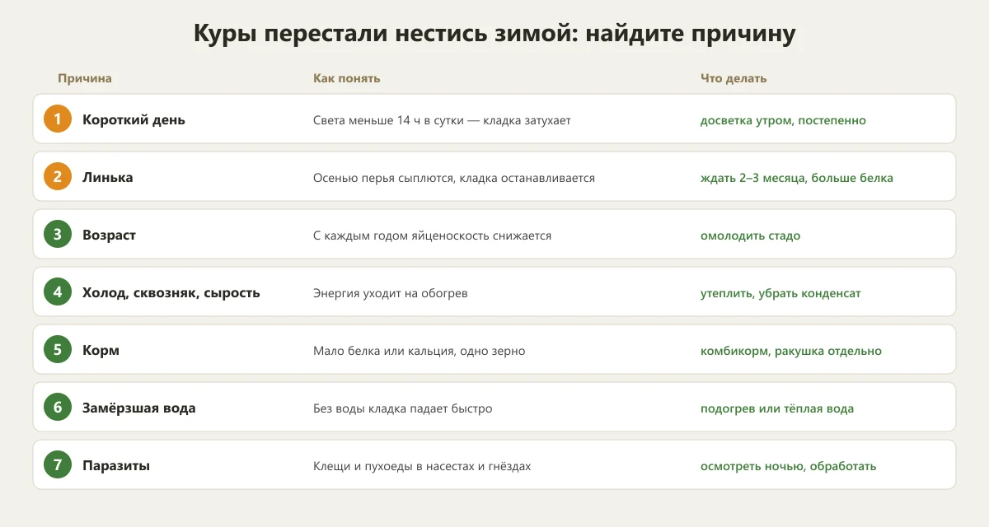The height and width of the screenshot is (527, 989).
Task: Click the green number 4 badge
Action: 58,292
